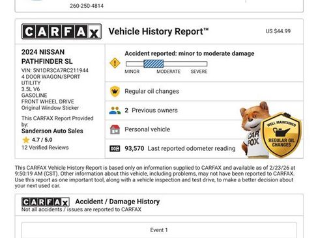Viewport: 318px width, 238px height.
Task: Click the previous owners people icon
Action: (x=115, y=111)
